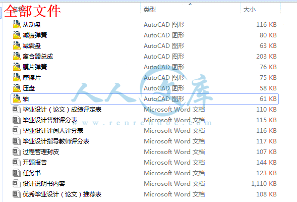
Task: Click the 80 KB size of 减振弹簧
Action: coord(268,35)
